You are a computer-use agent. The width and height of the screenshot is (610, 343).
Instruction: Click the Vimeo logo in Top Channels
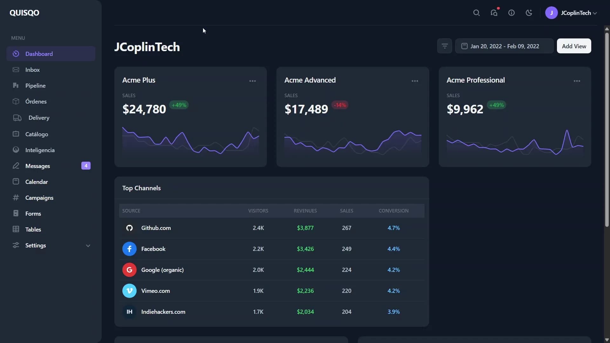[129, 291]
